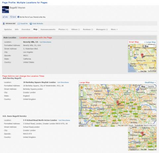Click the Large Map link on main location
Image resolution: width=159 pixels, height=153 pixels.
click(x=150, y=42)
